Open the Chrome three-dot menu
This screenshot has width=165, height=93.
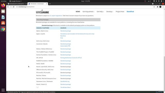click(163, 7)
